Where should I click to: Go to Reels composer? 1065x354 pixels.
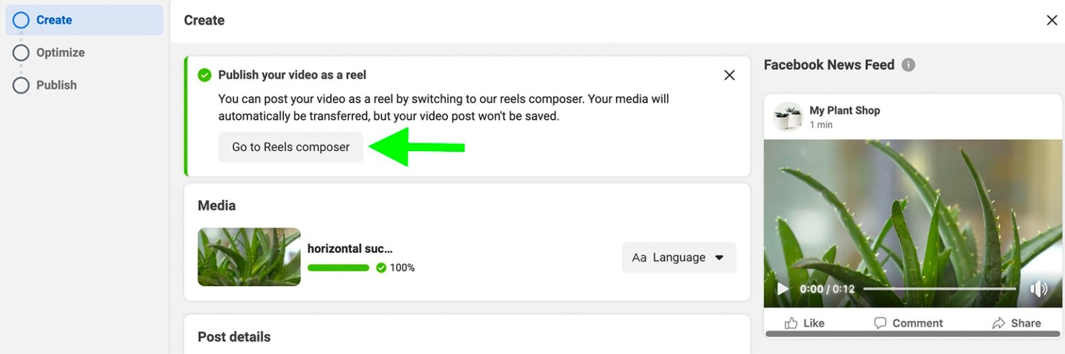click(291, 147)
